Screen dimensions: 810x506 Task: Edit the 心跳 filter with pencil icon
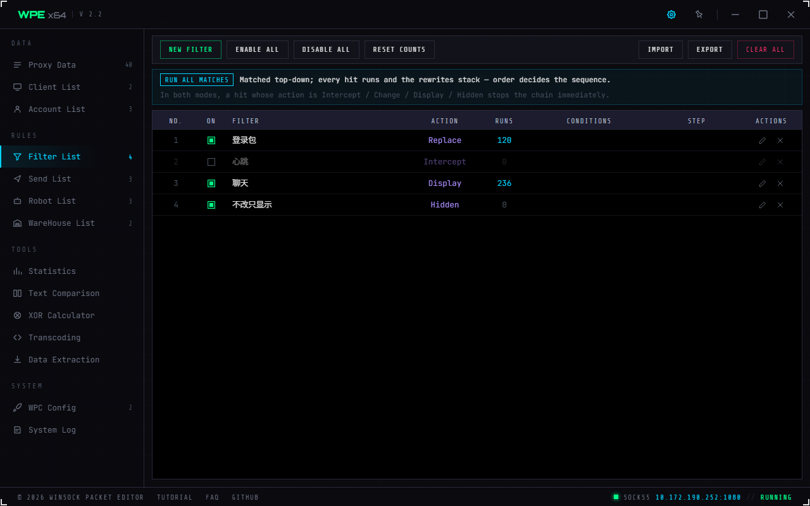763,162
